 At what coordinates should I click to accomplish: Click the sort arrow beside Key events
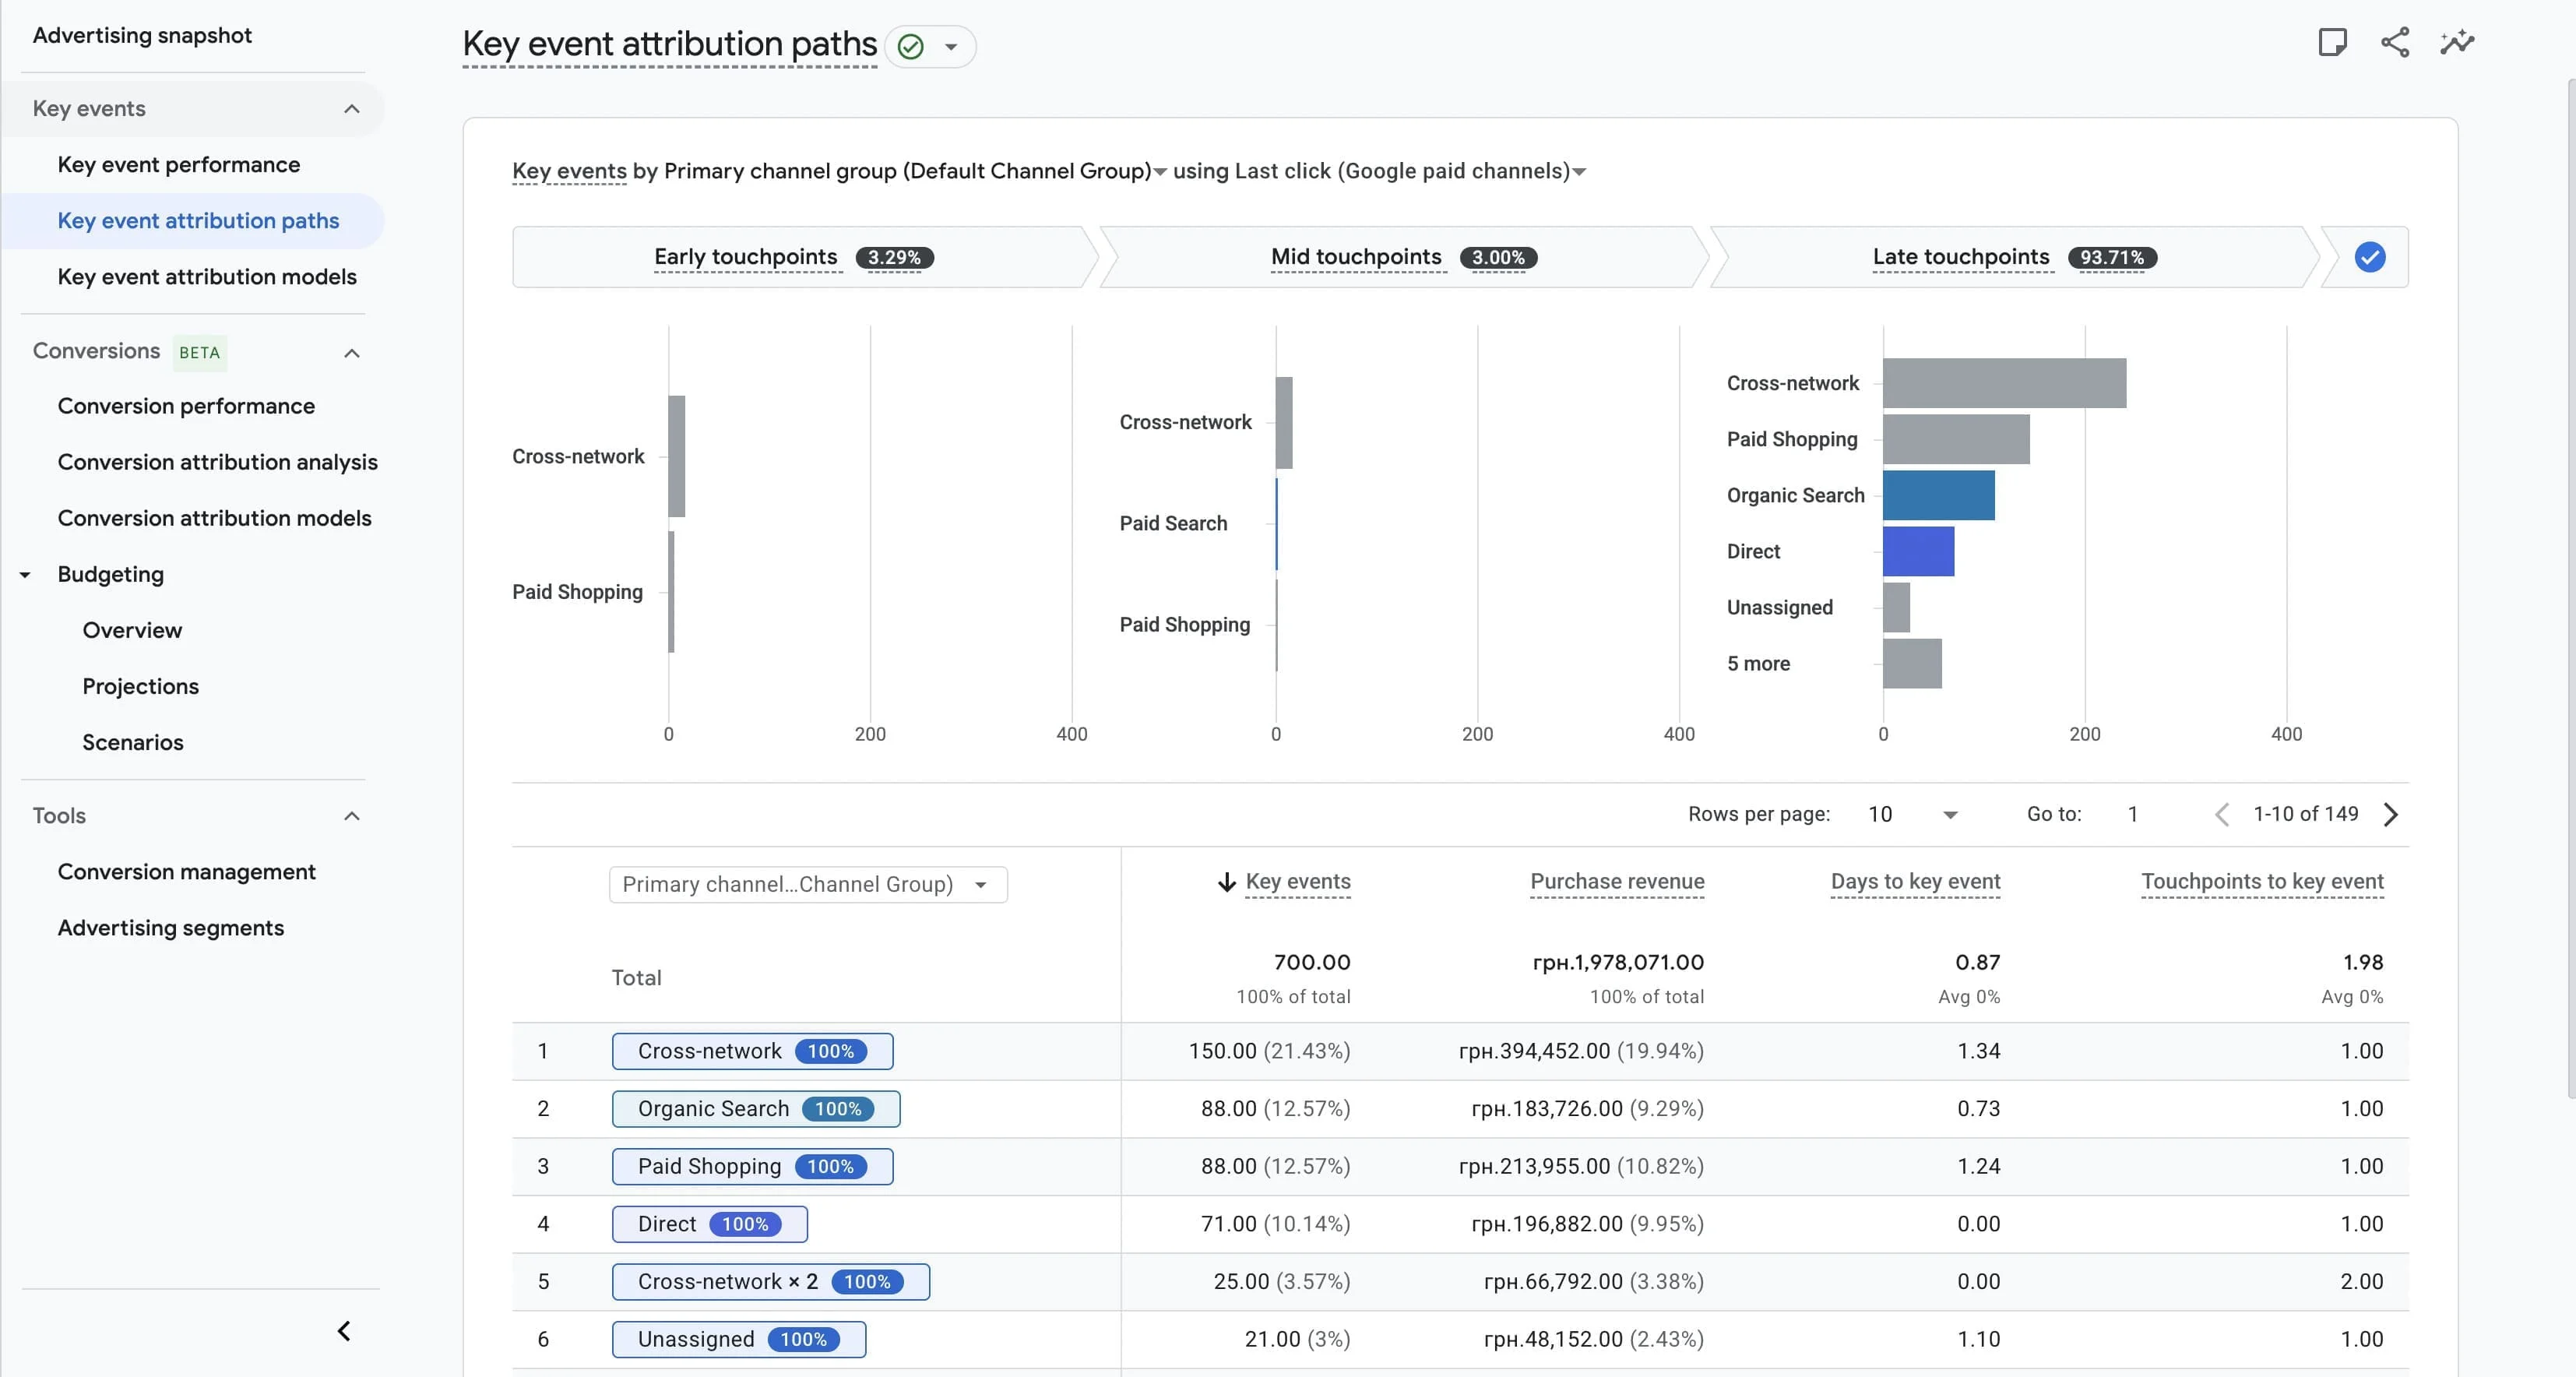[x=1227, y=882]
